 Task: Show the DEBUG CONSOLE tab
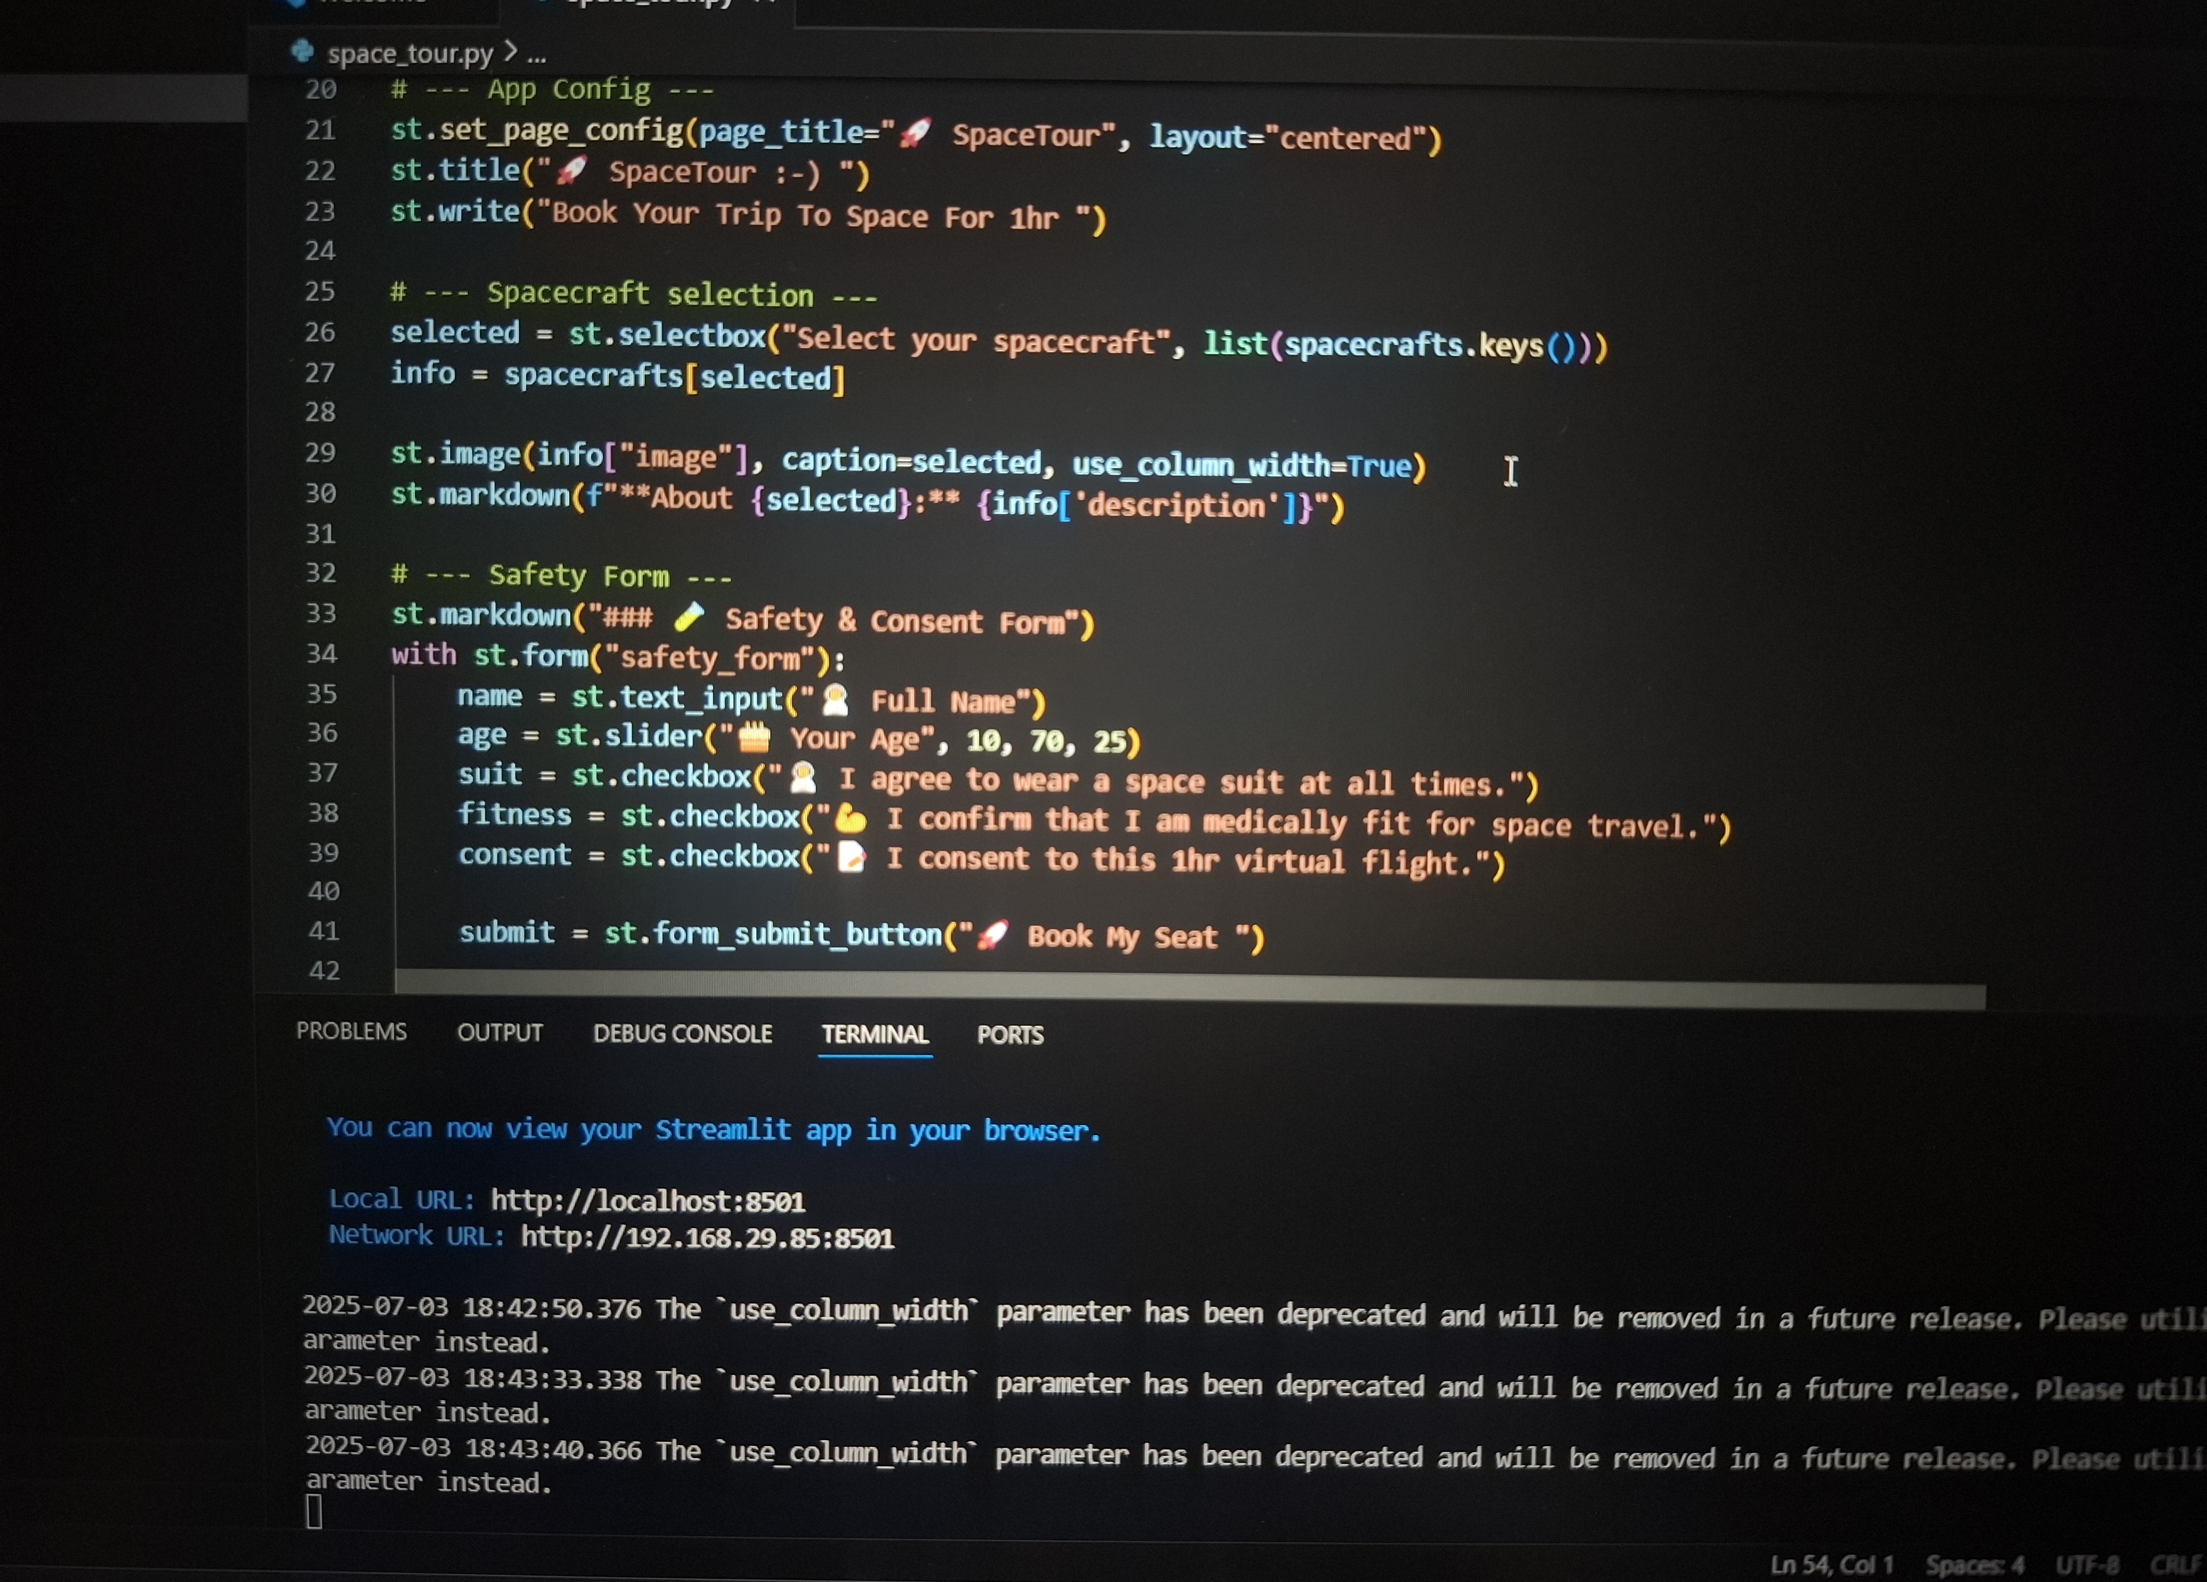[682, 1034]
